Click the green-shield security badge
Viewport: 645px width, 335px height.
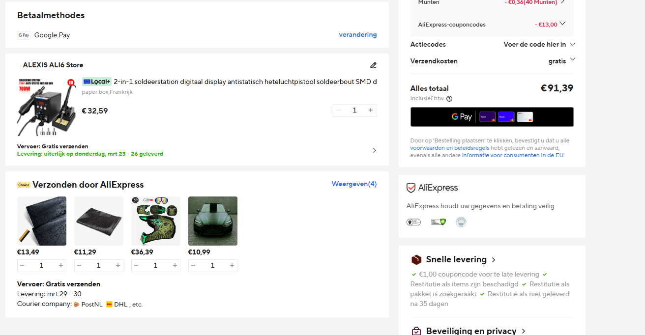coord(439,222)
